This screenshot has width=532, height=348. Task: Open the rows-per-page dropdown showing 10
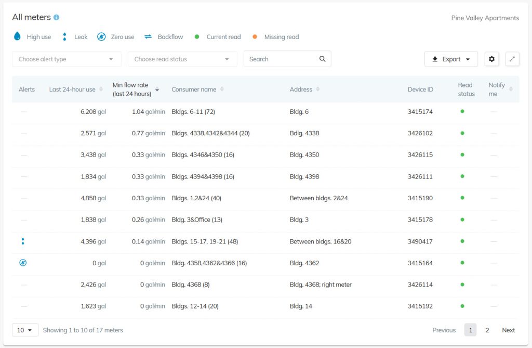pyautogui.click(x=25, y=330)
